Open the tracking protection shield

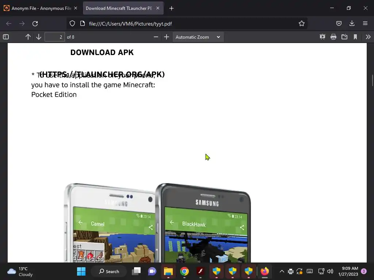click(72, 24)
